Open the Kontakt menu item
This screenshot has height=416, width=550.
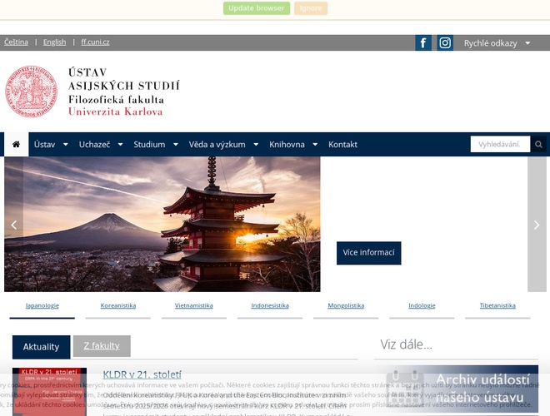tap(342, 144)
